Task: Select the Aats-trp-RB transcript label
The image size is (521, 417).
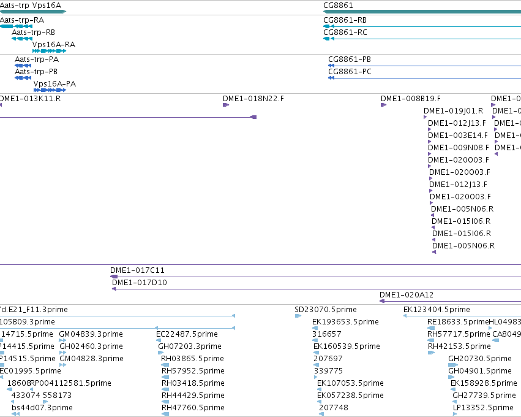Action: point(33,33)
